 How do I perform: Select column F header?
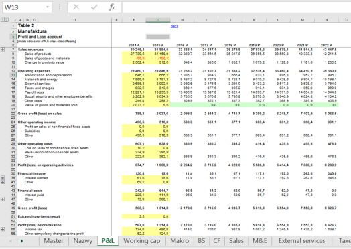[x=134, y=20]
